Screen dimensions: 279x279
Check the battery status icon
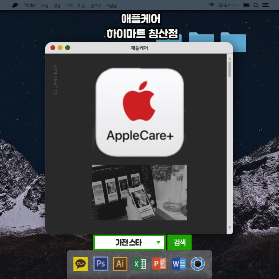(247, 5)
